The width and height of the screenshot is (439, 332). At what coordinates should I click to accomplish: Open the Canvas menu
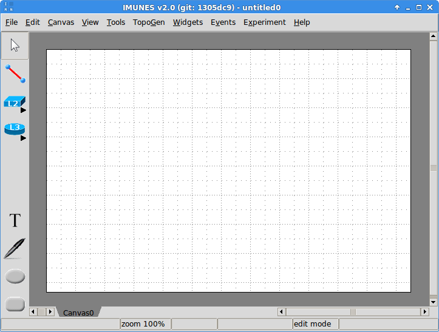click(61, 22)
